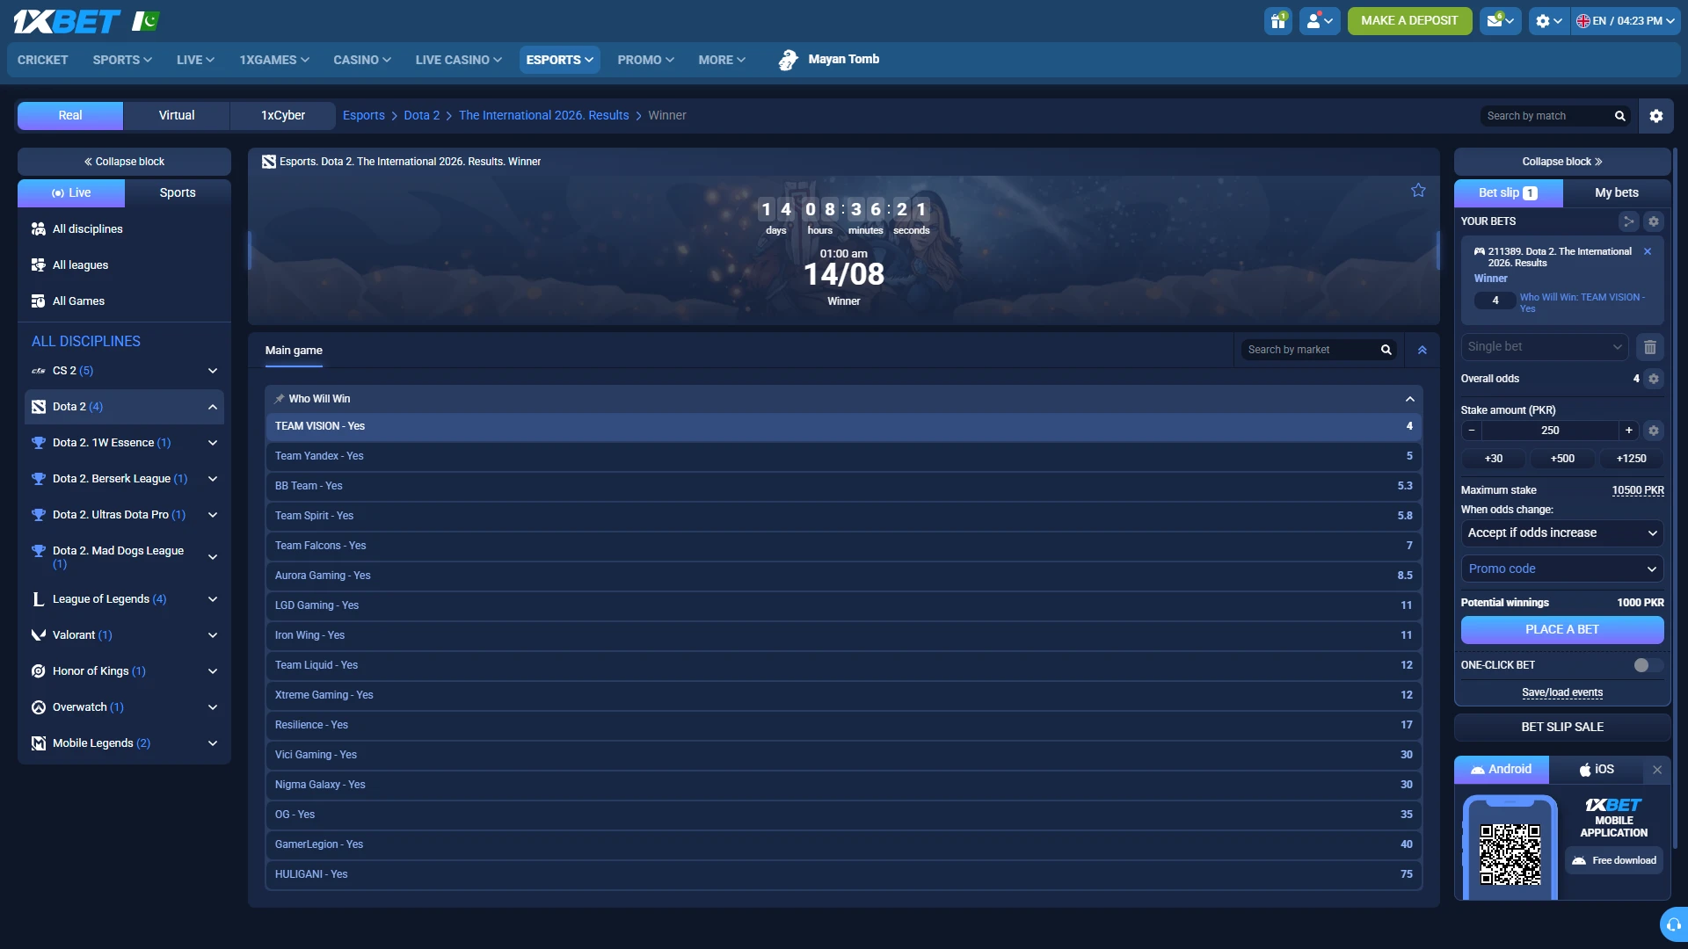The image size is (1688, 949).
Task: Open the gift bonuses icon
Action: 1278,21
